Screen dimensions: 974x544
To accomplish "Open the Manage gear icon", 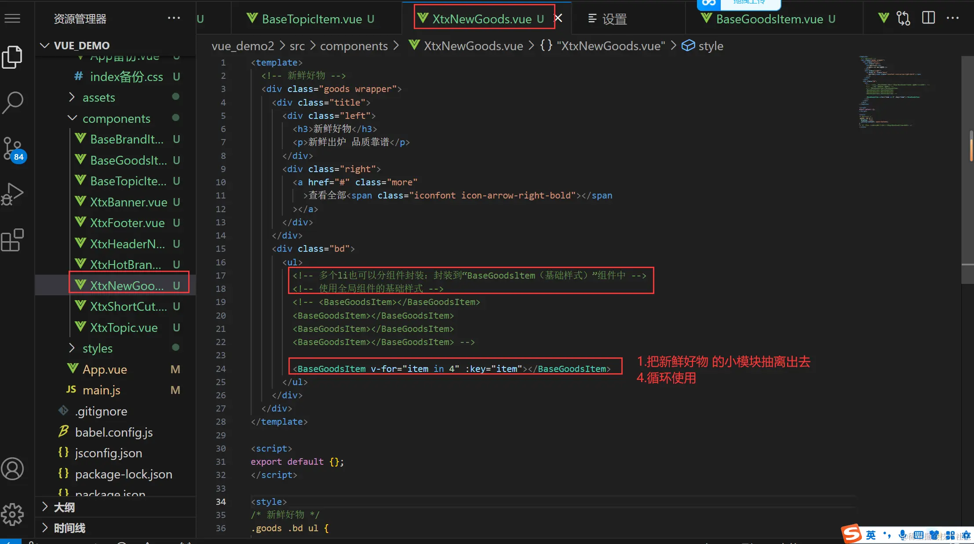I will [12, 514].
